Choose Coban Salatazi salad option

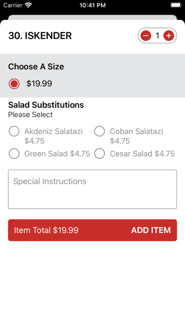100,131
